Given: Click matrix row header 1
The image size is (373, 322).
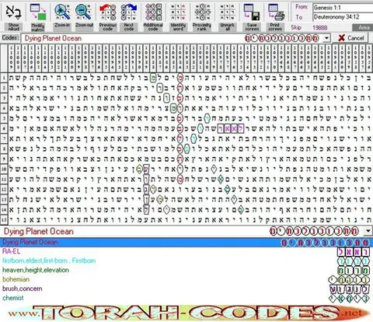Looking at the screenshot, I should (x=4, y=78).
